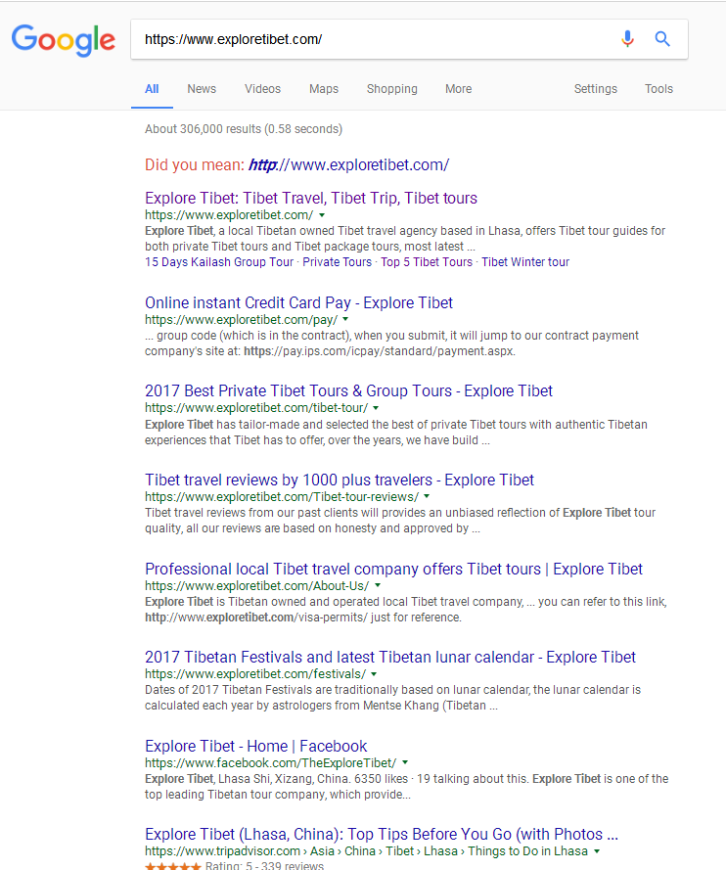The height and width of the screenshot is (870, 726).
Task: Open 'Professional local Tibet travel company' result
Action: point(393,570)
